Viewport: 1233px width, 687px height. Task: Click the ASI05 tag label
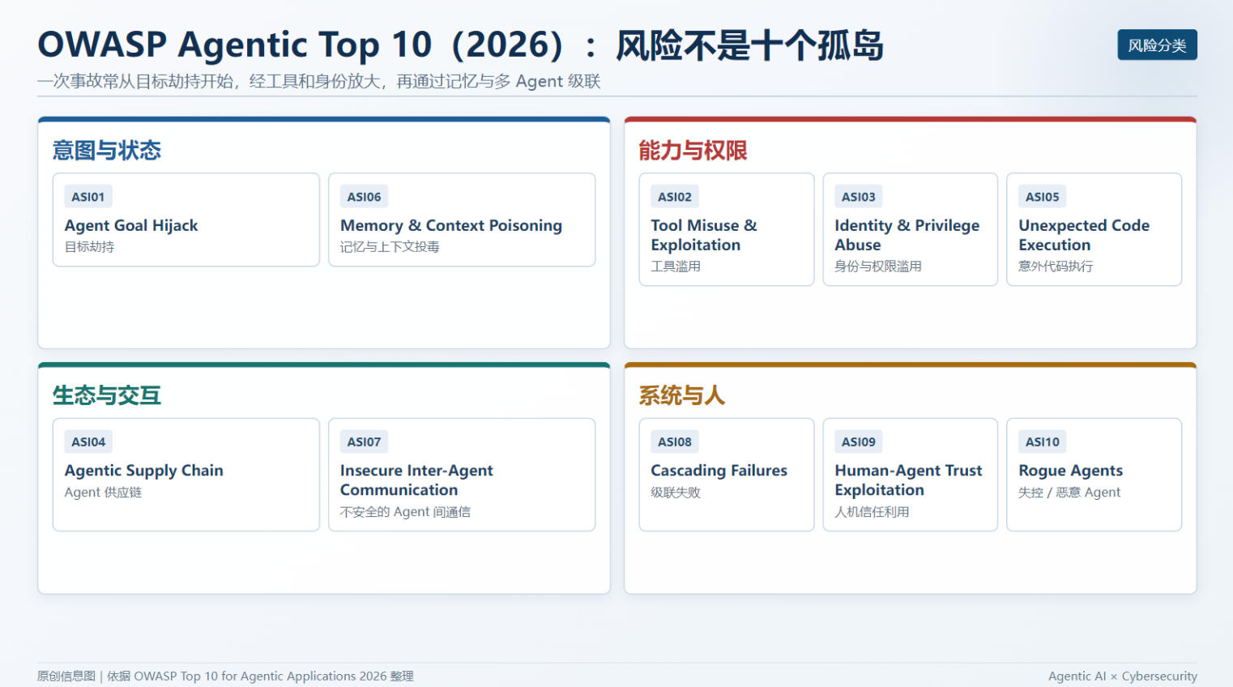click(x=1043, y=197)
